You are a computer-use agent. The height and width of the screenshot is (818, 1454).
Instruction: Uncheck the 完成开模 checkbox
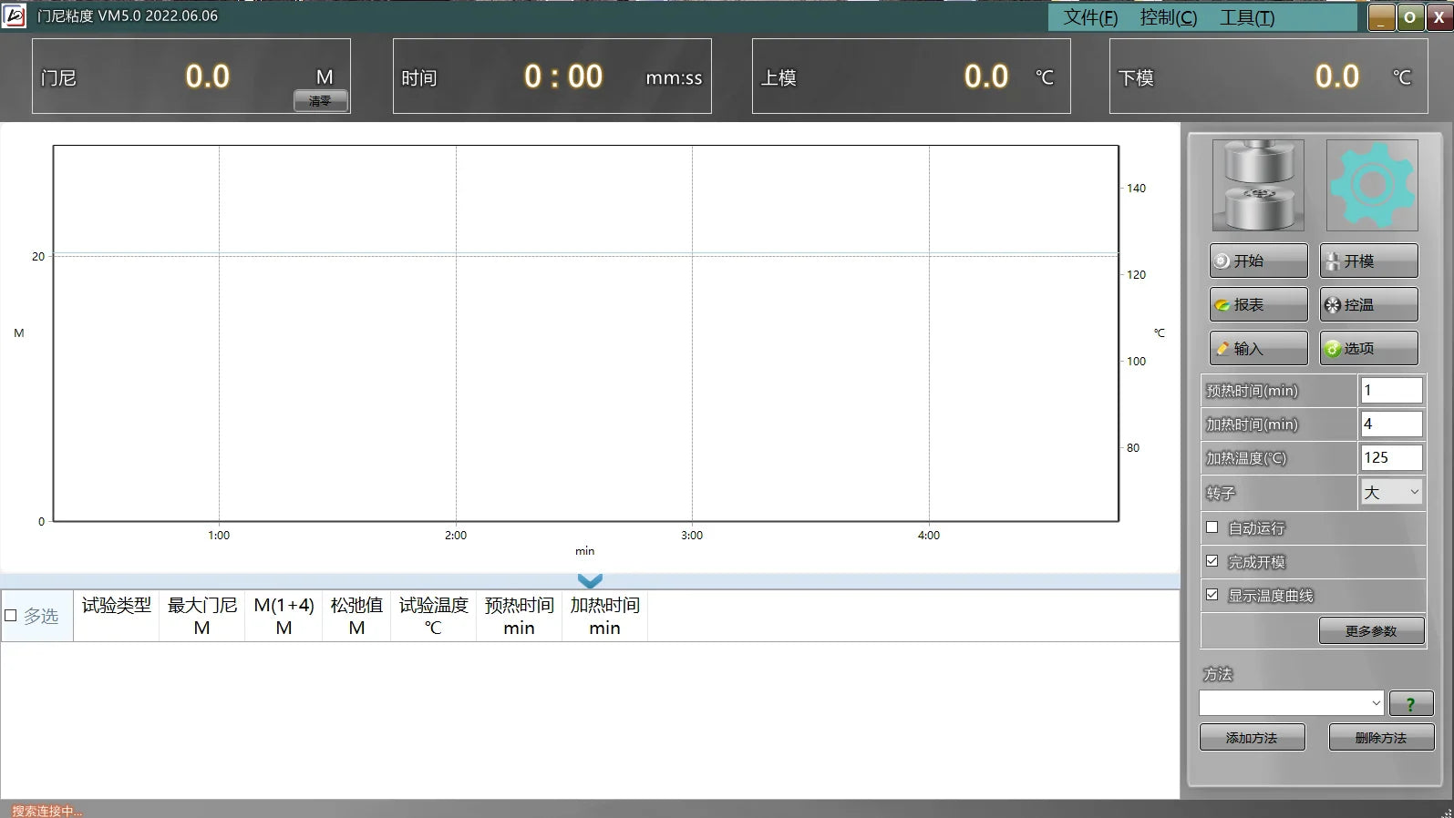point(1212,561)
